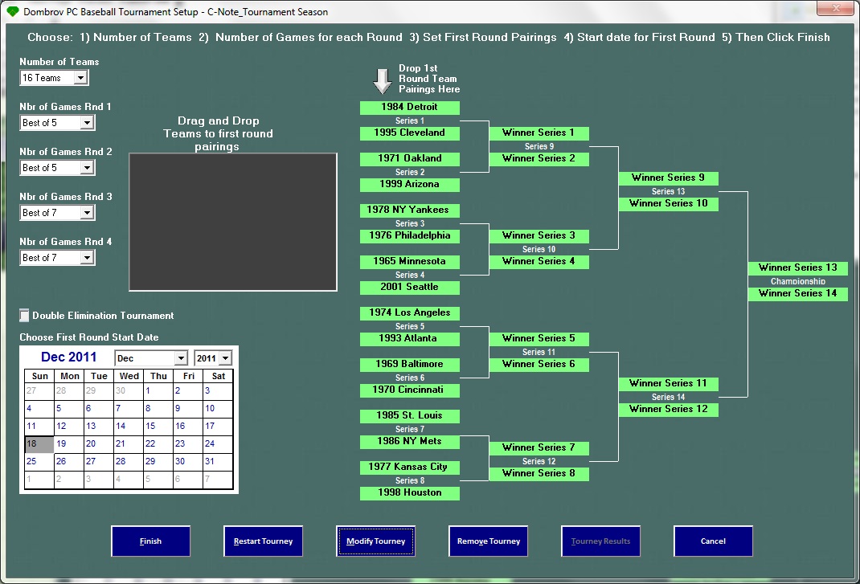
Task: Click the Winner Series 9 bracket slot
Action: tap(668, 178)
